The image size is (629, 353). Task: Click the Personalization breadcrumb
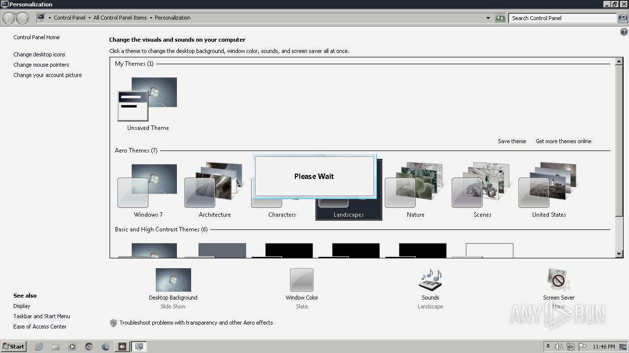(172, 18)
